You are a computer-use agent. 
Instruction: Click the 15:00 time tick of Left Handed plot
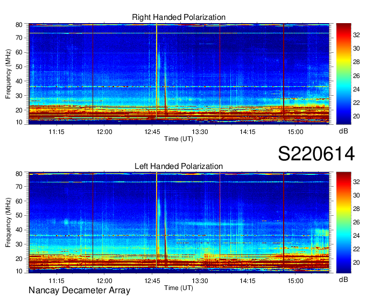coord(295,280)
